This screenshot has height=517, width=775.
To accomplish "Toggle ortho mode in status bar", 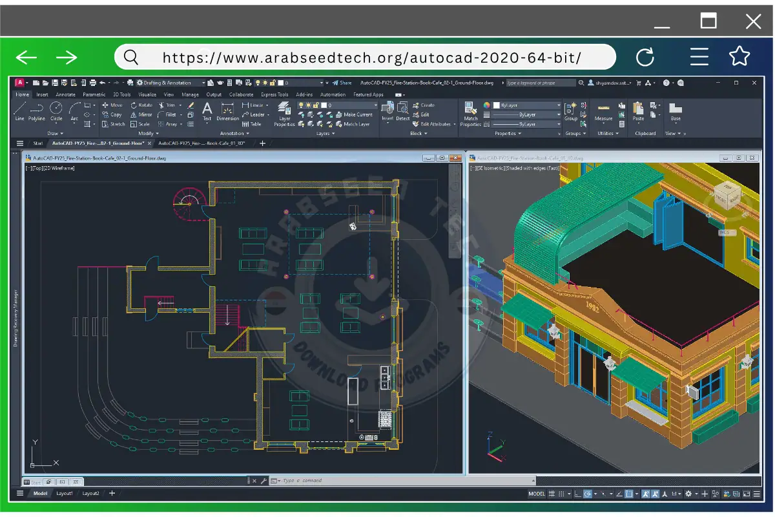I will [577, 494].
